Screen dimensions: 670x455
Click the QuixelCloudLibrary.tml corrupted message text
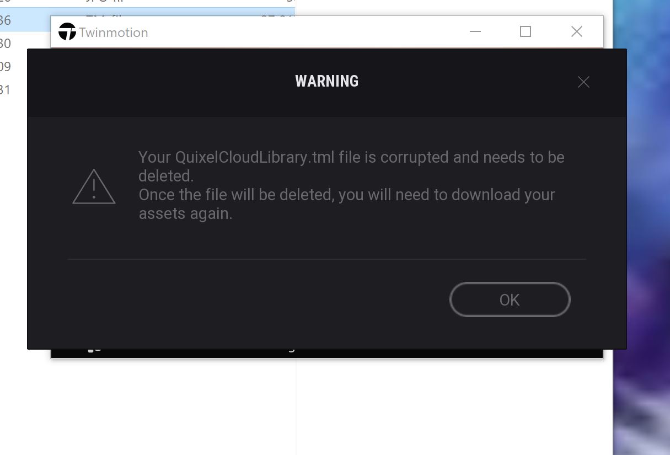351,167
